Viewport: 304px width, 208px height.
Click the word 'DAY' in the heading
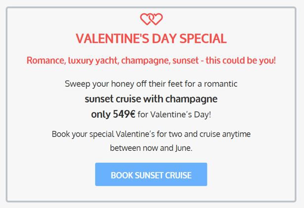tap(164, 38)
